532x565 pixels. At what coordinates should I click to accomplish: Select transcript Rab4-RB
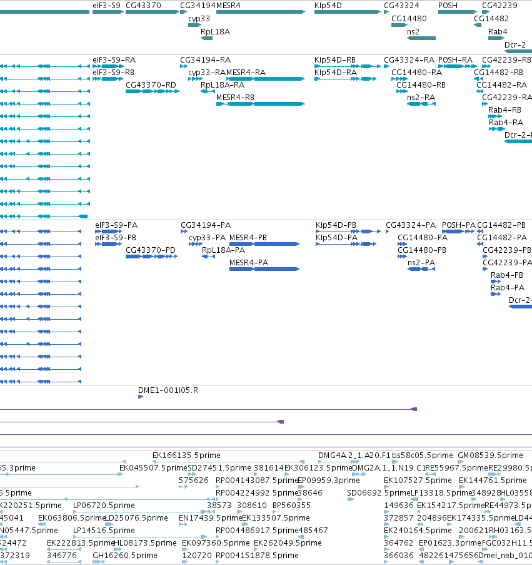(495, 116)
